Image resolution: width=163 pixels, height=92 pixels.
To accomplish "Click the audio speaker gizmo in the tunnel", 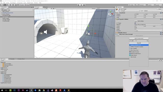I will pyautogui.click(x=45, y=32).
